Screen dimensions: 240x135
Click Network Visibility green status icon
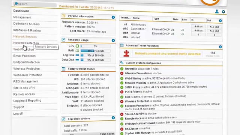121,83
